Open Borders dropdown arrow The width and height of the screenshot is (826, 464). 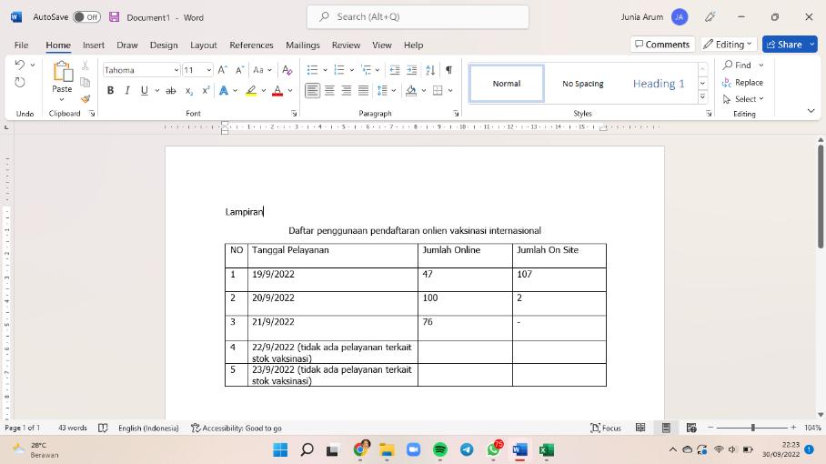pyautogui.click(x=450, y=91)
